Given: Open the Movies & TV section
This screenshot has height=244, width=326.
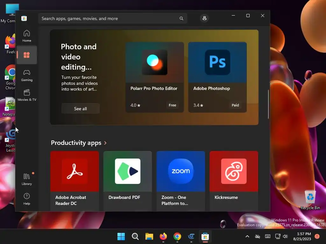Looking at the screenshot, I should point(27,95).
